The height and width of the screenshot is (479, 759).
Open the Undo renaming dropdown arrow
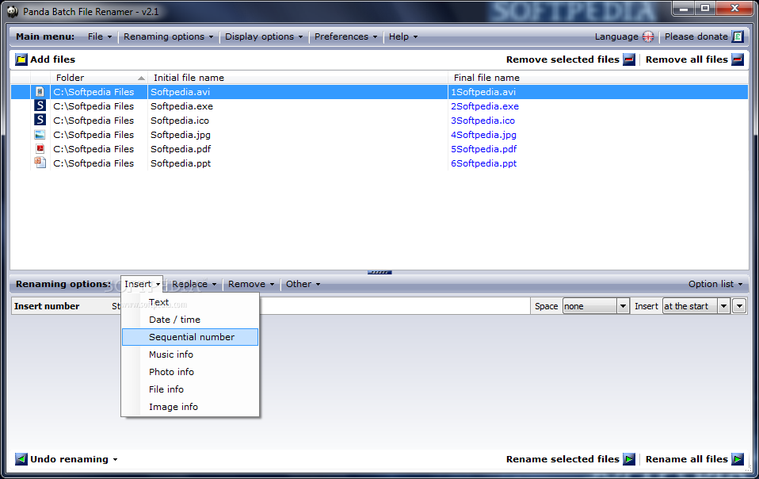[x=115, y=460]
